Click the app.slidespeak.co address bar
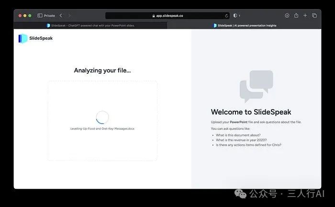 click(167, 15)
